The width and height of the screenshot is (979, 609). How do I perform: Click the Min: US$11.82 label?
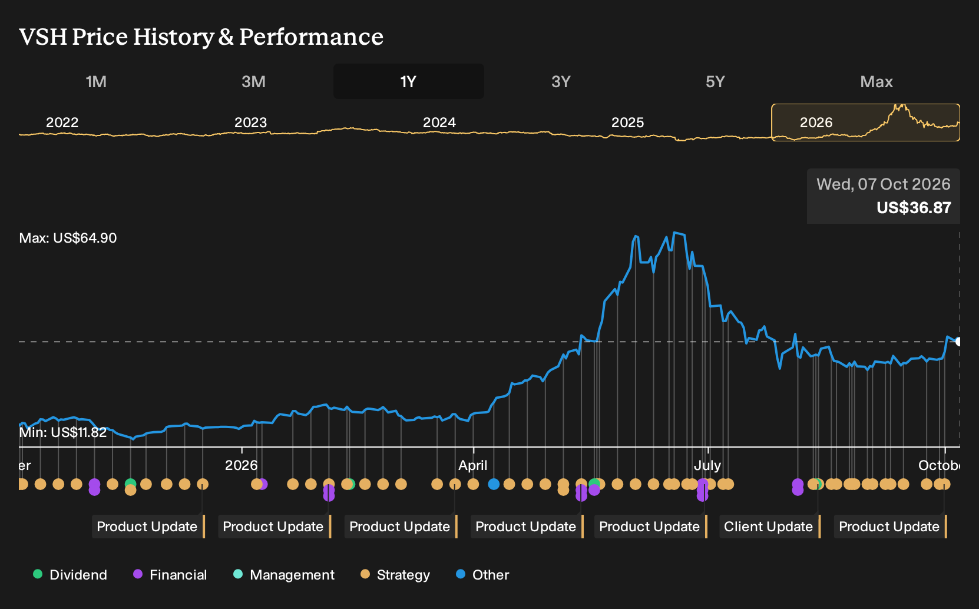point(63,432)
